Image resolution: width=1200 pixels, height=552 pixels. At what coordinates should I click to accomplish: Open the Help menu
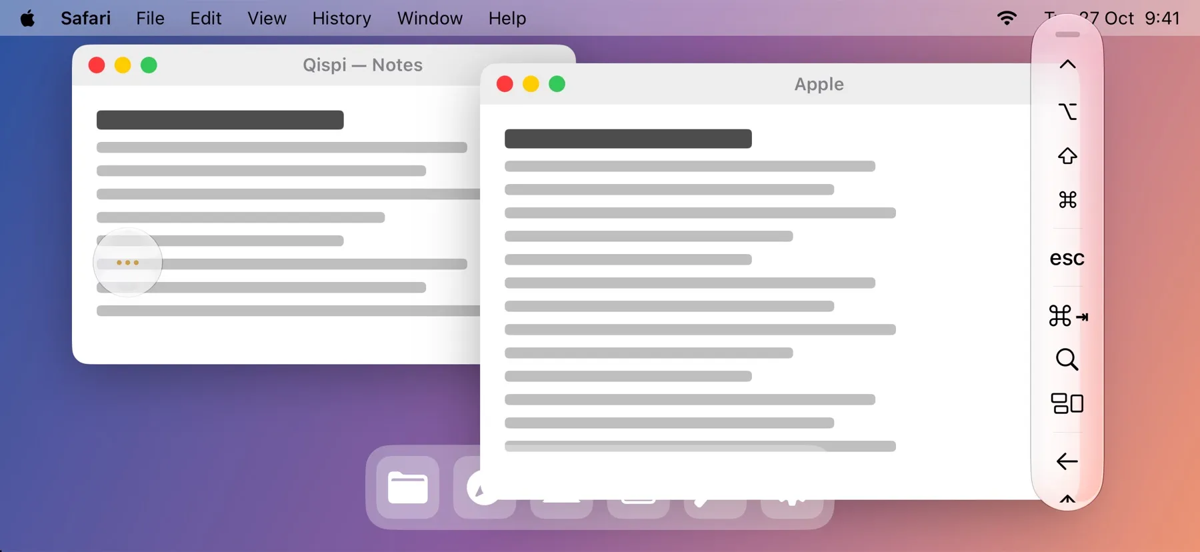[x=507, y=18]
